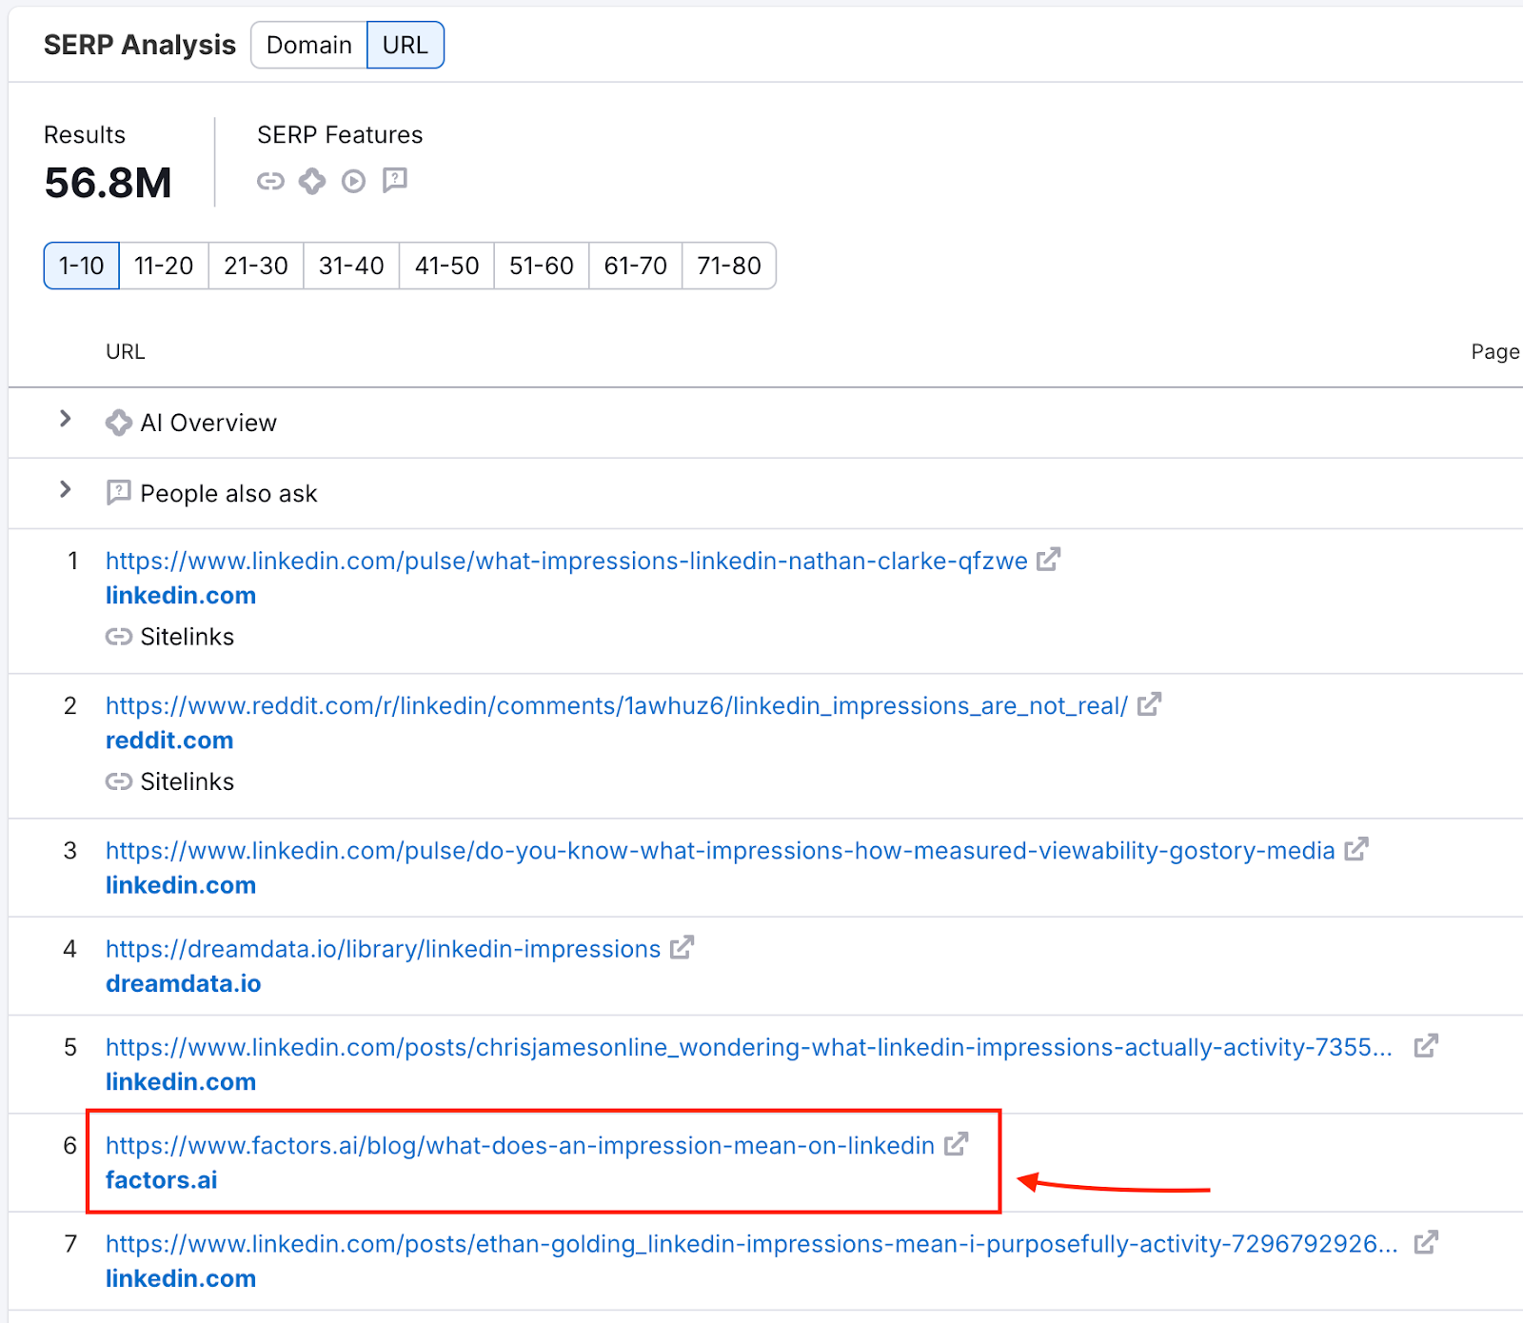
Task: Select the 71-80 pagination segment
Action: click(728, 266)
